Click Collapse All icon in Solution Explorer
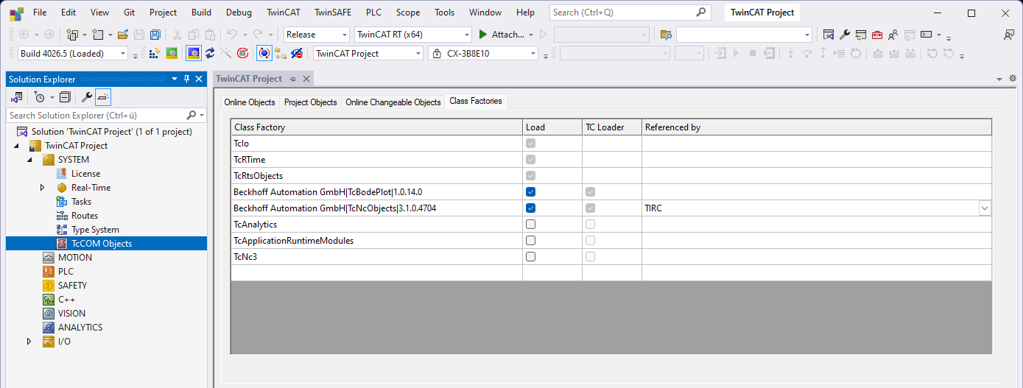 point(65,97)
